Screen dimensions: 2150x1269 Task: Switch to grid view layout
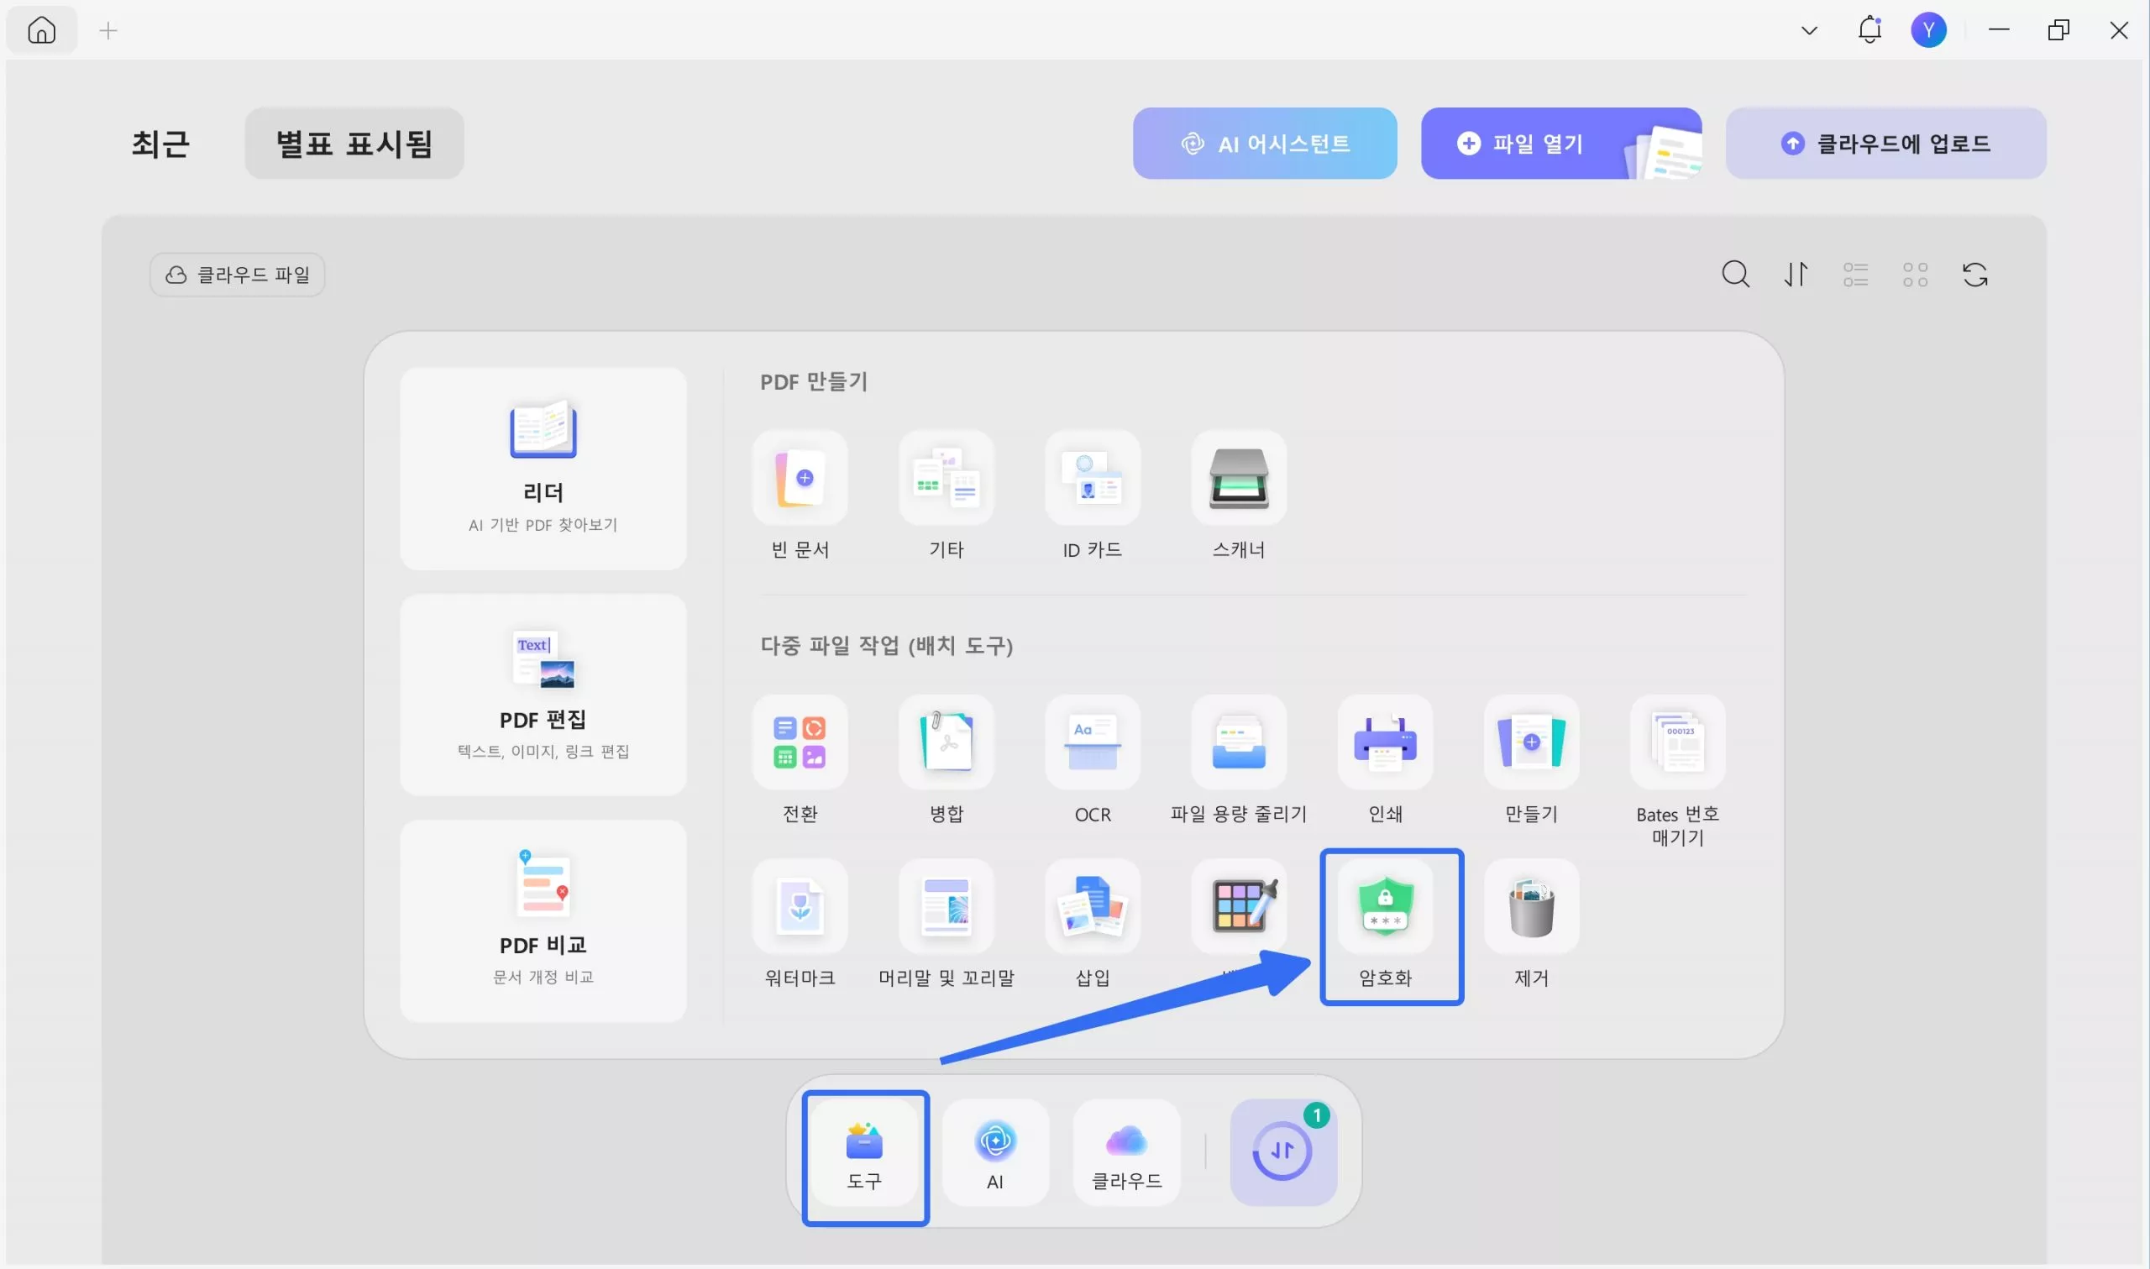(x=1914, y=275)
